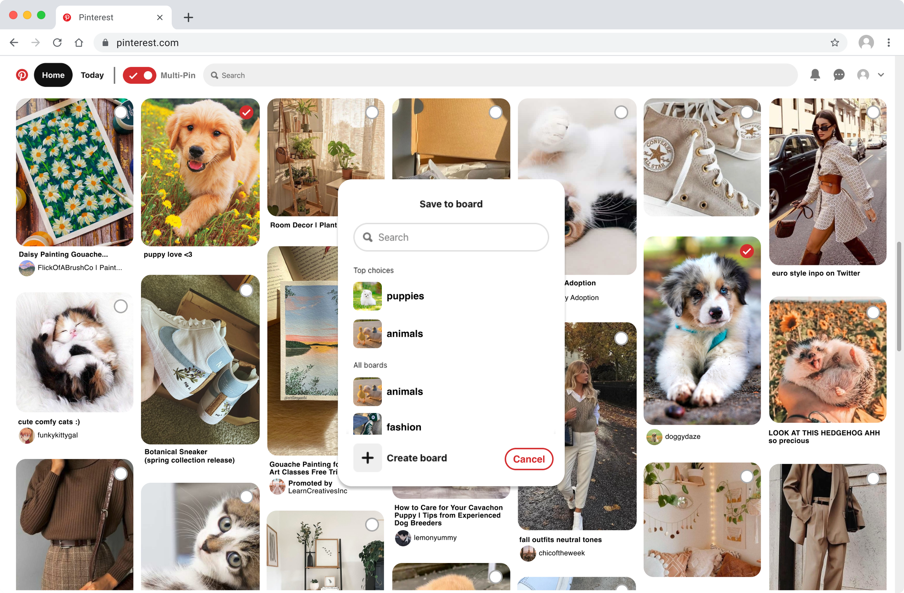Open the notifications bell

815,75
